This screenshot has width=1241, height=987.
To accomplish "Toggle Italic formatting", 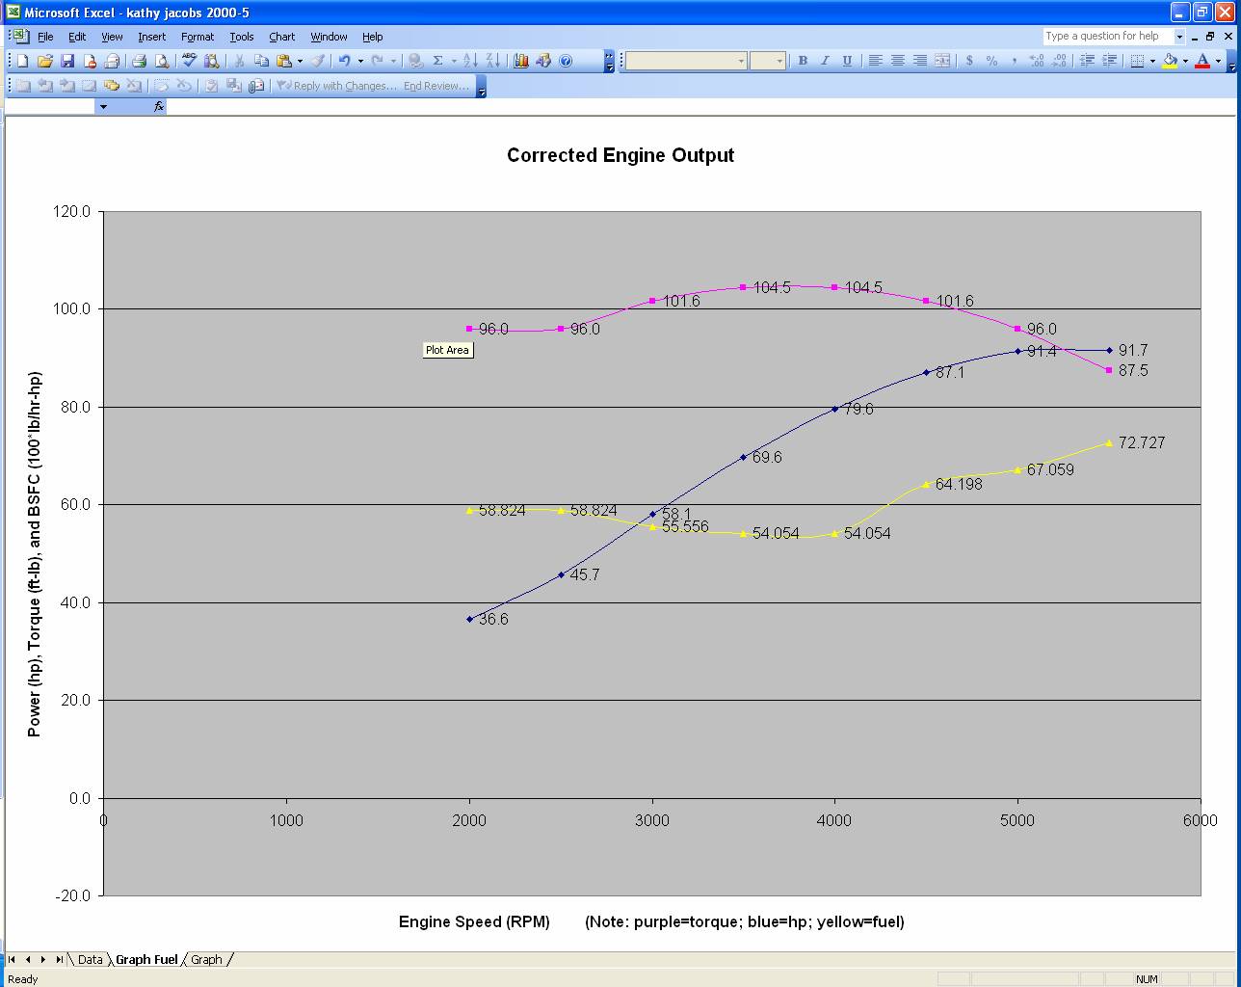I will pyautogui.click(x=825, y=61).
